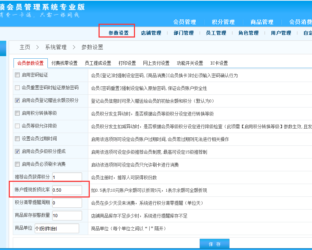Go to 网上支付设置 tab
Viewport: 312px width, 250px height.
click(156, 63)
